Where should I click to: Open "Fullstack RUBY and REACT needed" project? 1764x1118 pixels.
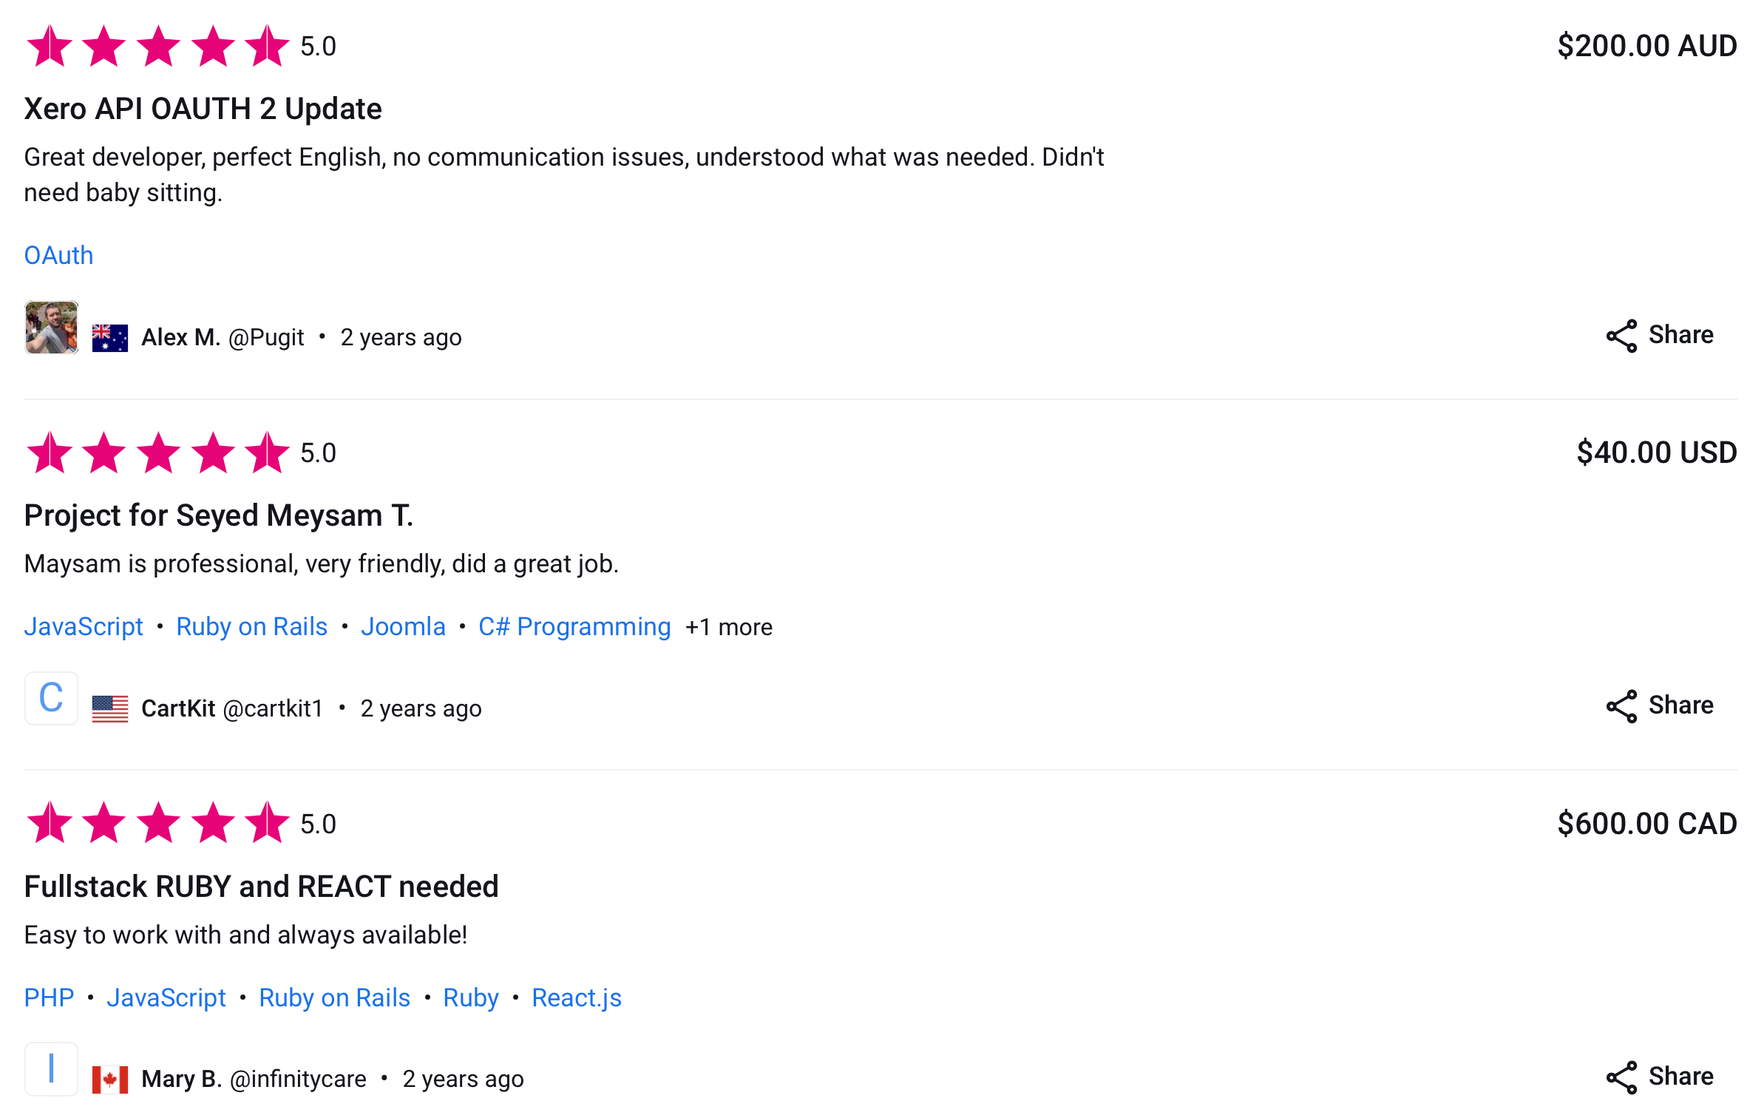click(x=261, y=887)
